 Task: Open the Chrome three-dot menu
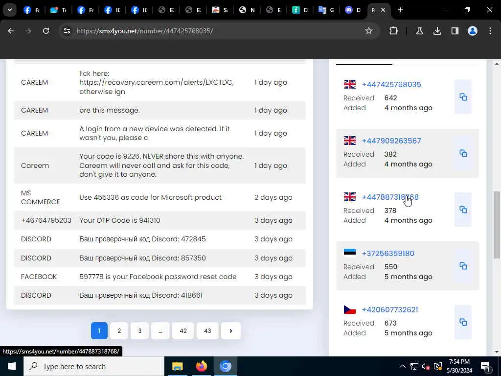tap(490, 31)
